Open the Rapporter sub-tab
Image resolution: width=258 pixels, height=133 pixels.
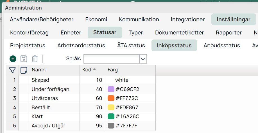pyautogui.click(x=229, y=32)
